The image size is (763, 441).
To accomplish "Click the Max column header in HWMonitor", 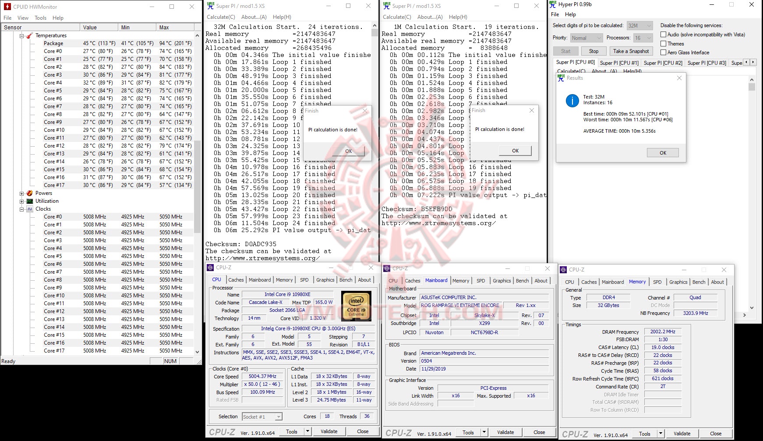I will 175,27.
